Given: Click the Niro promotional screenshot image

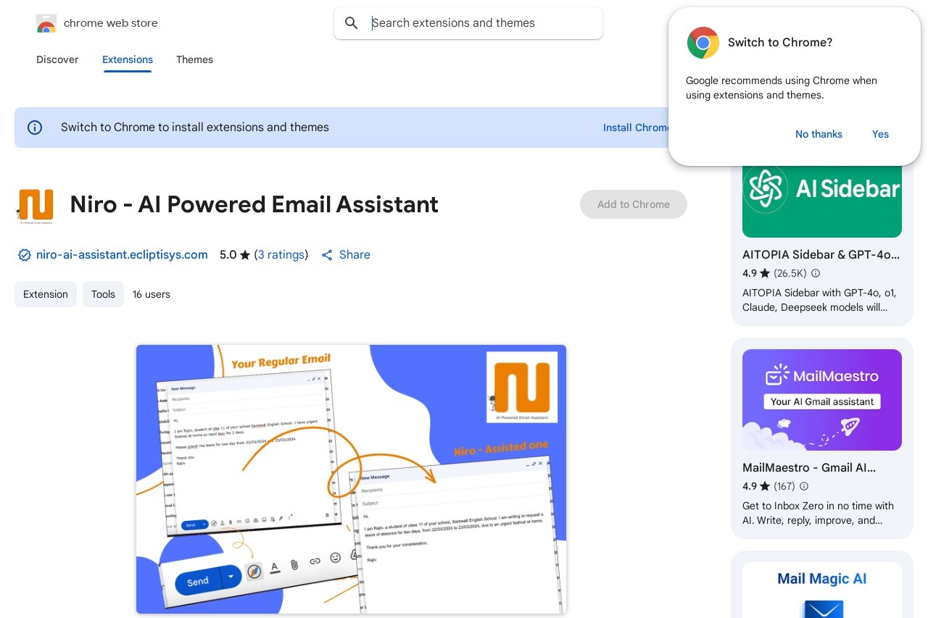Looking at the screenshot, I should coord(351,479).
